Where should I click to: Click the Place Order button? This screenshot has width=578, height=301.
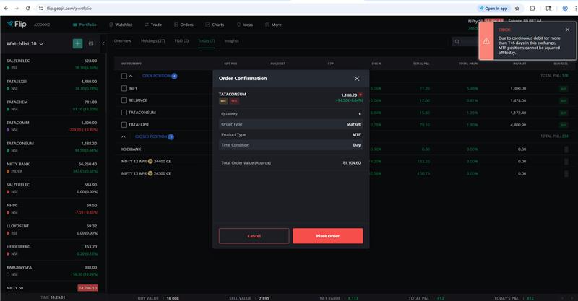click(328, 236)
